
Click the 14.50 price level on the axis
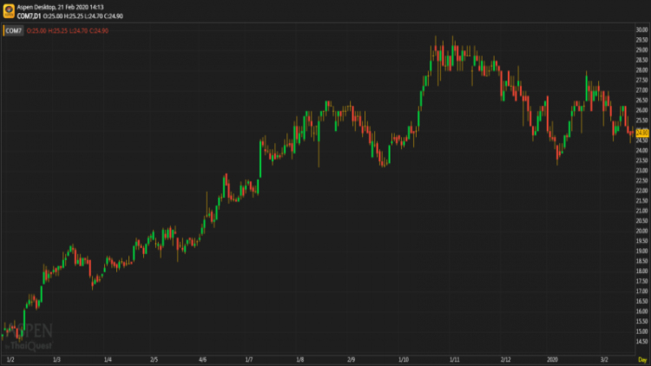pyautogui.click(x=641, y=342)
